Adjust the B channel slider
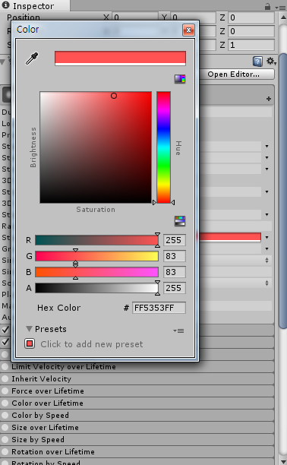Viewport: 287px width, 465px height. 96,272
